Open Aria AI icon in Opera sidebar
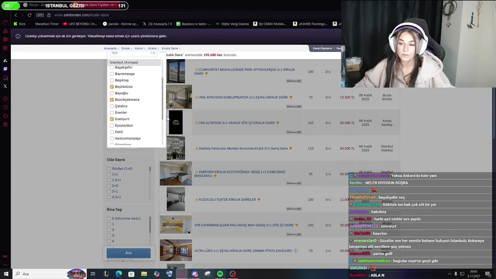The height and width of the screenshot is (279, 496). (5, 60)
